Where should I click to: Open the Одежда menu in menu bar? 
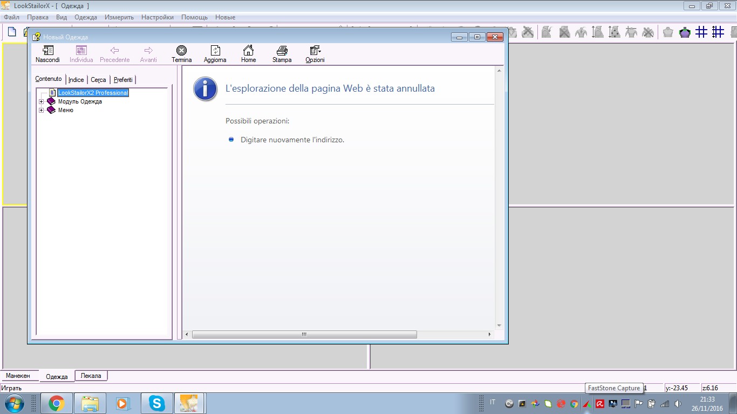[86, 17]
